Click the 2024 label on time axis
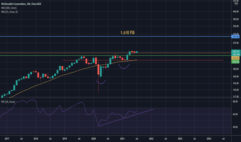 pos(209,139)
